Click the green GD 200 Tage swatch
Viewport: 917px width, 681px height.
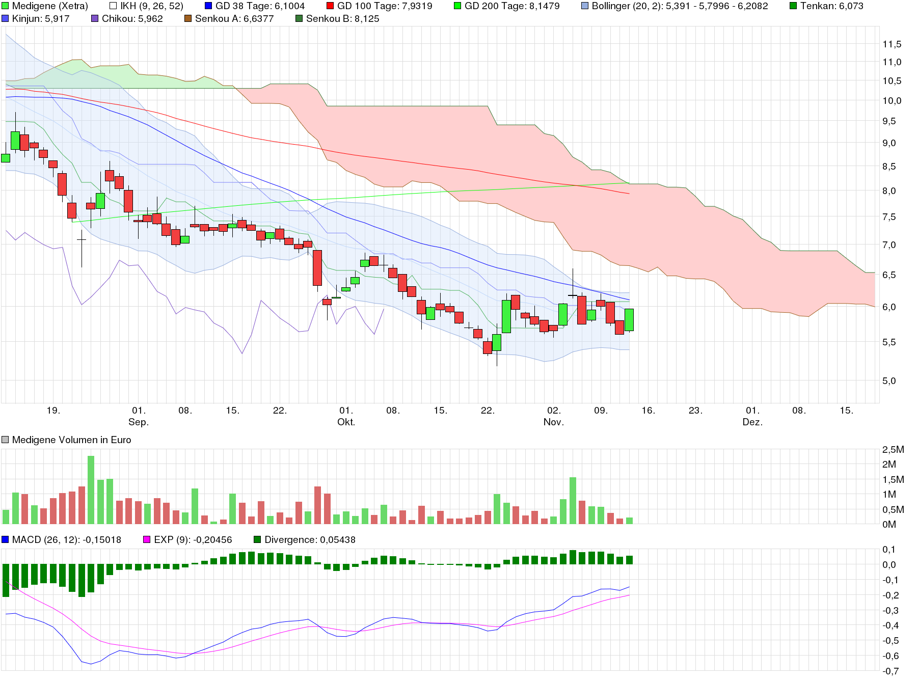tap(457, 6)
